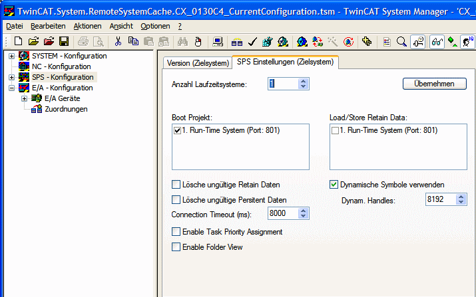
Task: Click the magnifying glass toolbar icon
Action: tap(401, 41)
